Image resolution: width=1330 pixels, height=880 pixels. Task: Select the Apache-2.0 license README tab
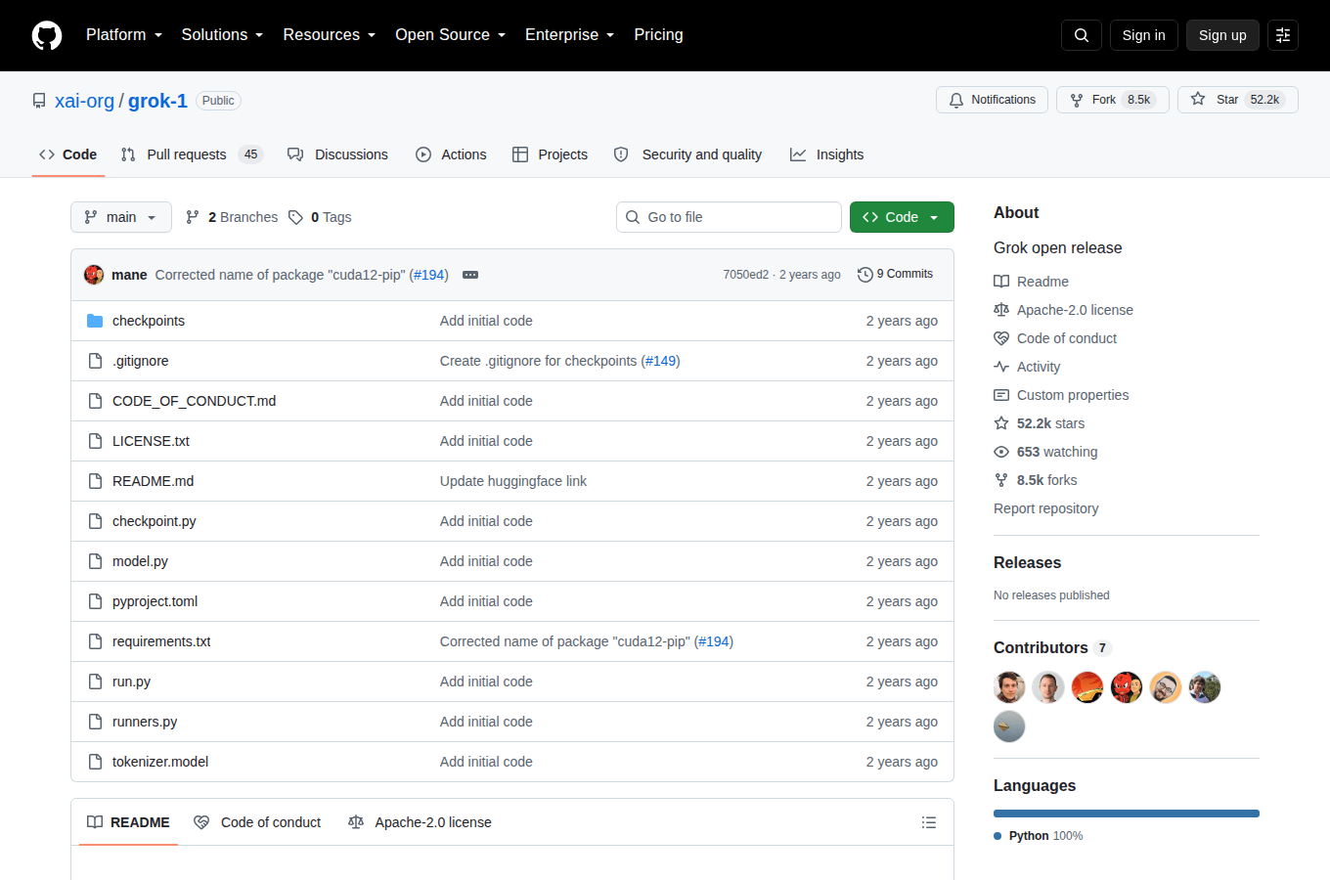coord(420,822)
